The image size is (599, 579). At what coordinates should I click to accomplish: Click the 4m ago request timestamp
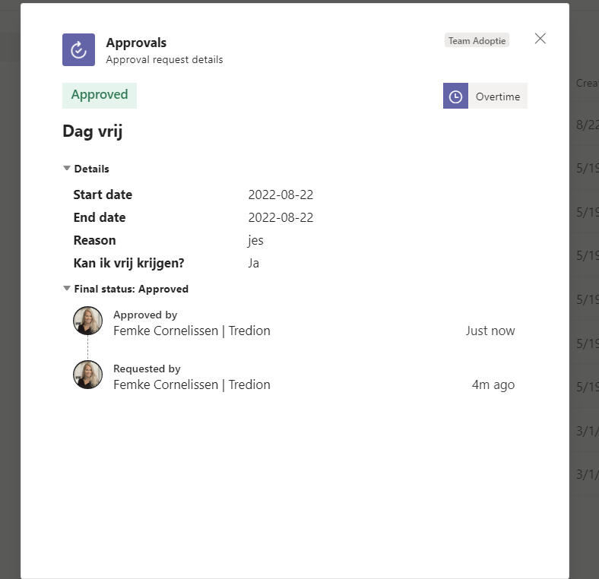tap(493, 384)
